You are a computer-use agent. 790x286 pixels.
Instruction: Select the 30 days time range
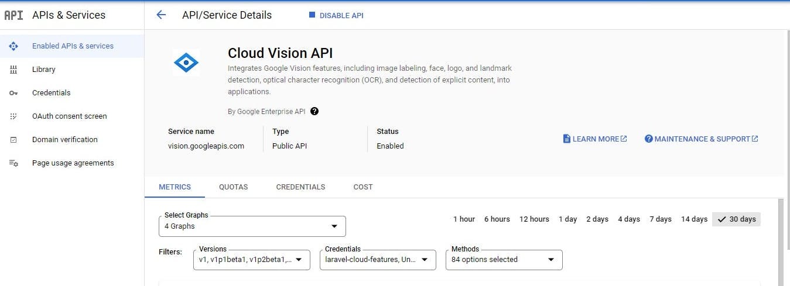tap(737, 219)
